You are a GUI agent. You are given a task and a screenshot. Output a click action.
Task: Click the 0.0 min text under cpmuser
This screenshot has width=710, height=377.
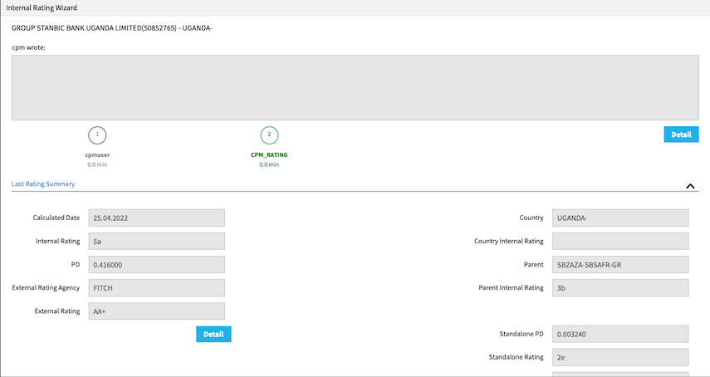pos(97,164)
